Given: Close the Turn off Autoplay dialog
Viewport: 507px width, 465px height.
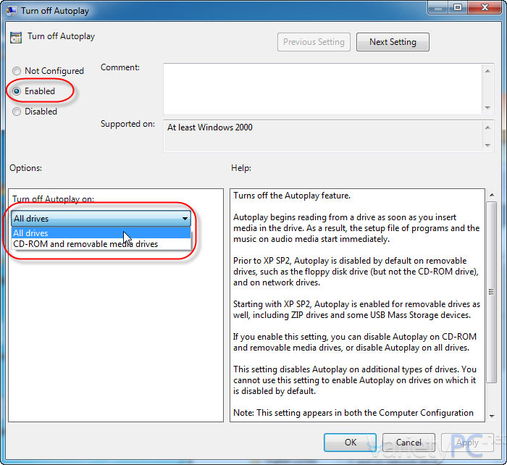Looking at the screenshot, I should coord(485,8).
